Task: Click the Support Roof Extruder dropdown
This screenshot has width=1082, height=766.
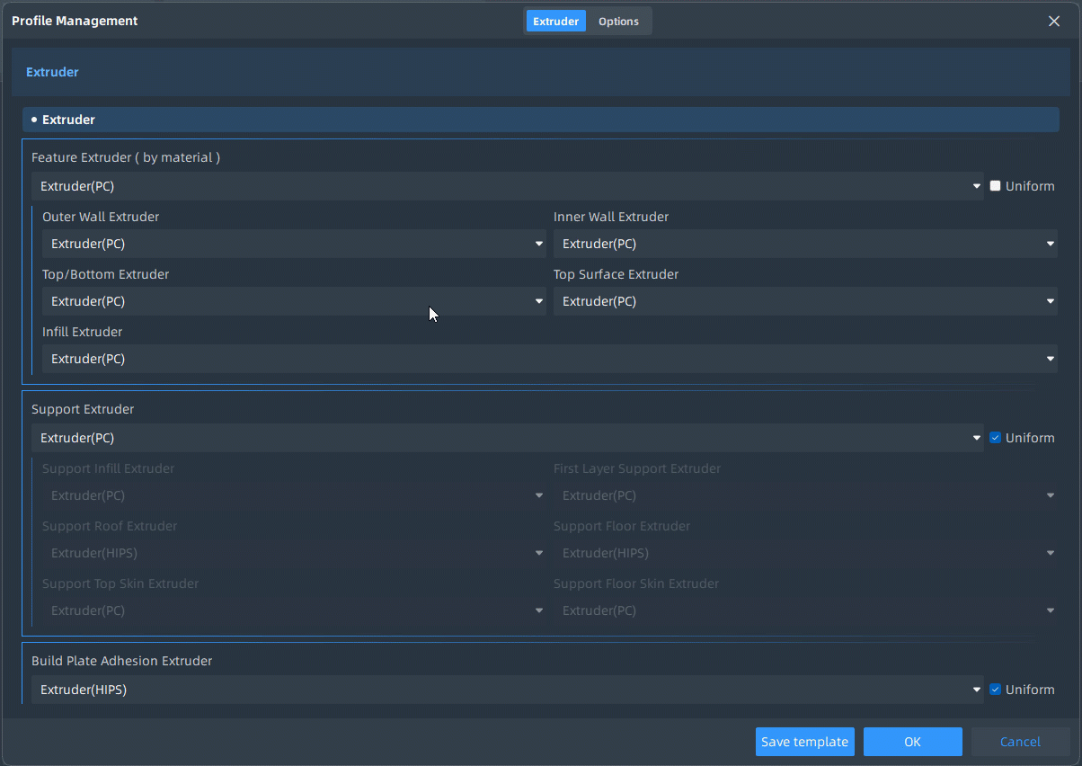Action: 294,553
